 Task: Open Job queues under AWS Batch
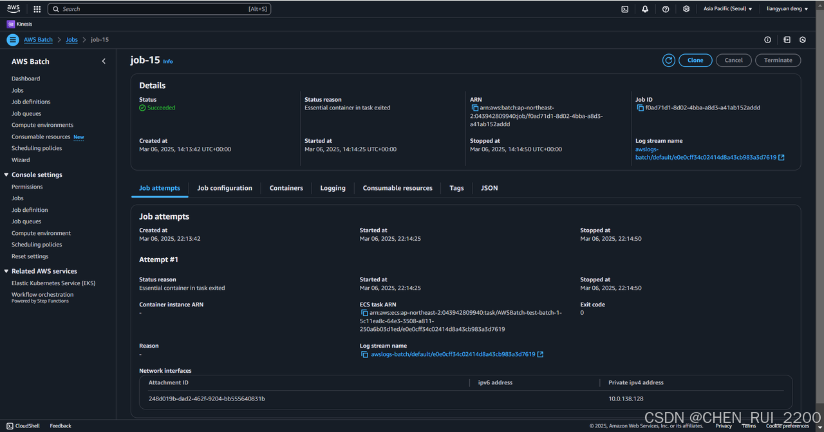pos(26,113)
